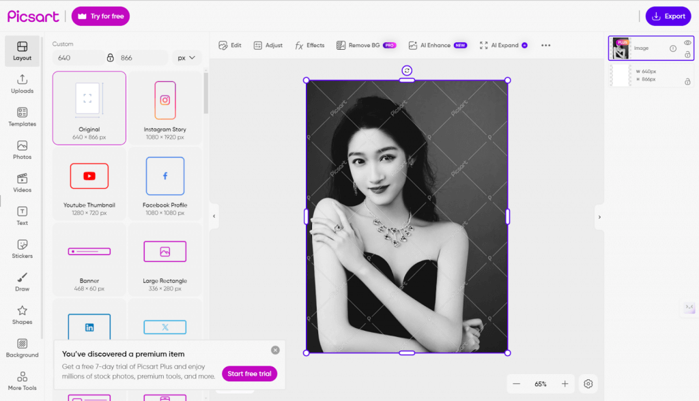Open the Stickers panel in sidebar
This screenshot has height=401, width=699.
[x=22, y=248]
